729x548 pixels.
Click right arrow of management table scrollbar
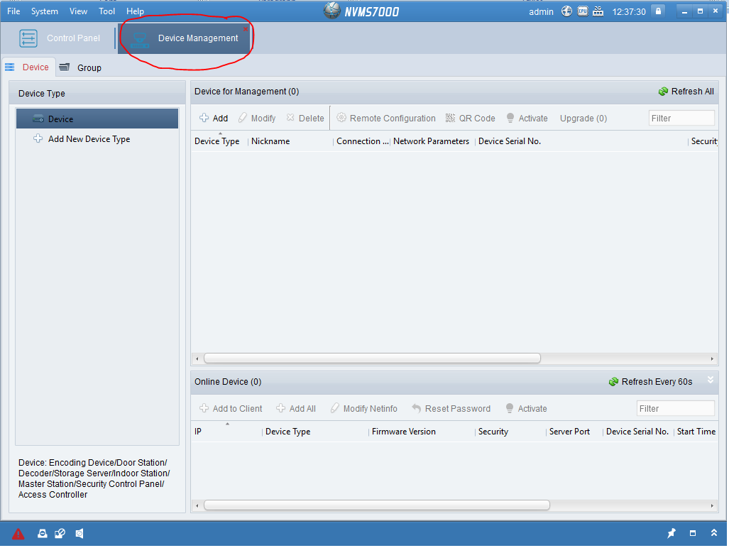click(712, 358)
